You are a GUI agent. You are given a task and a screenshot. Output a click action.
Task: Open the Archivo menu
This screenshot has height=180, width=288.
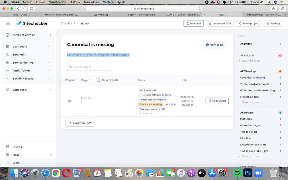27,2
